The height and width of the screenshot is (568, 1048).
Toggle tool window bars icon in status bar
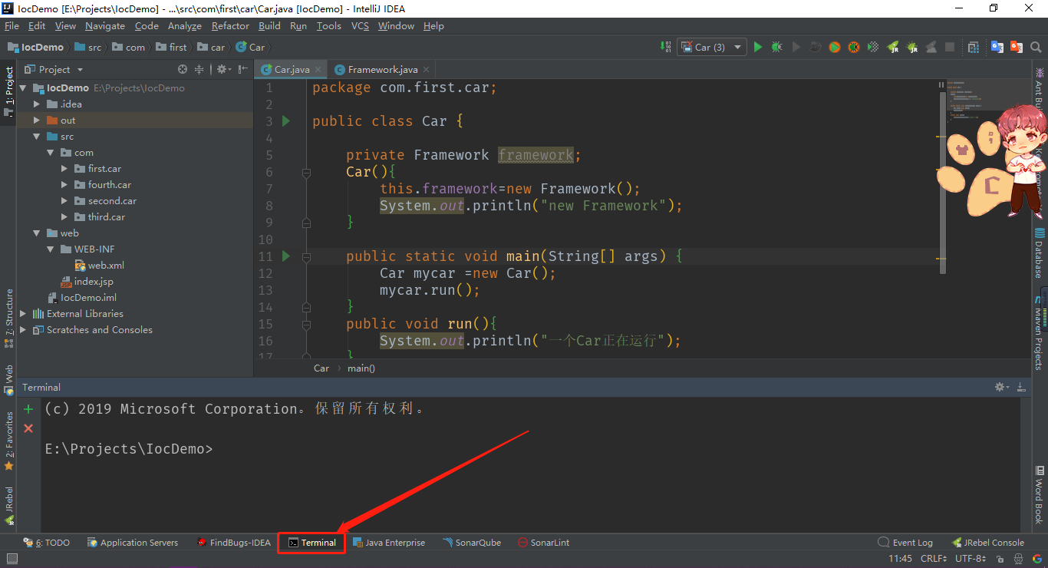point(12,560)
